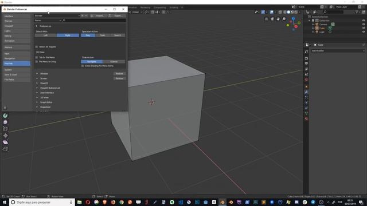Click Export keymap button
367x206 pixels.
click(116, 15)
